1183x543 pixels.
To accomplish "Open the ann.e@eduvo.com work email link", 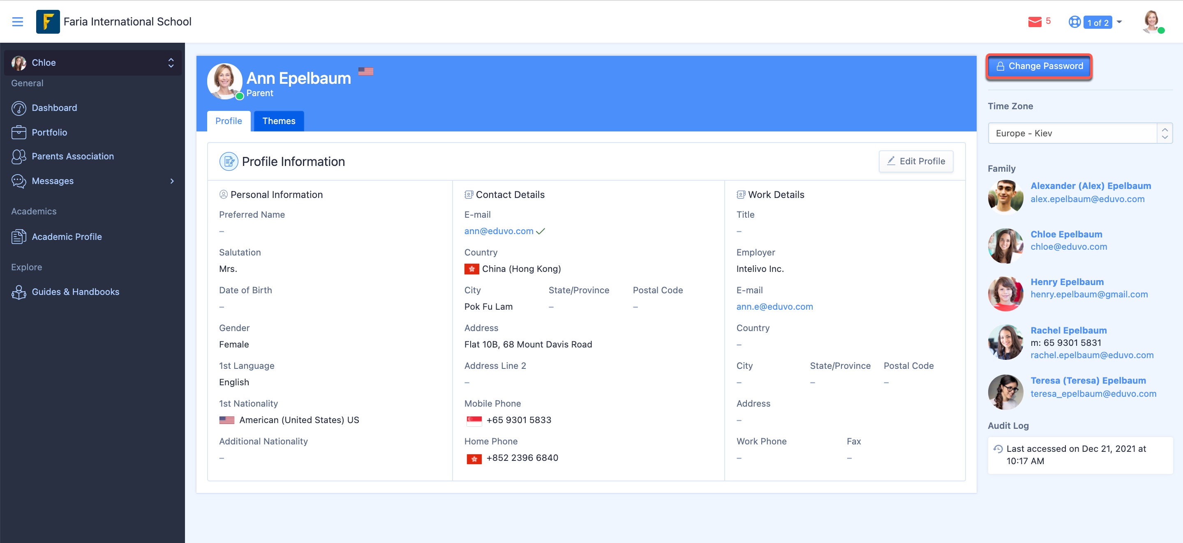I will (774, 307).
